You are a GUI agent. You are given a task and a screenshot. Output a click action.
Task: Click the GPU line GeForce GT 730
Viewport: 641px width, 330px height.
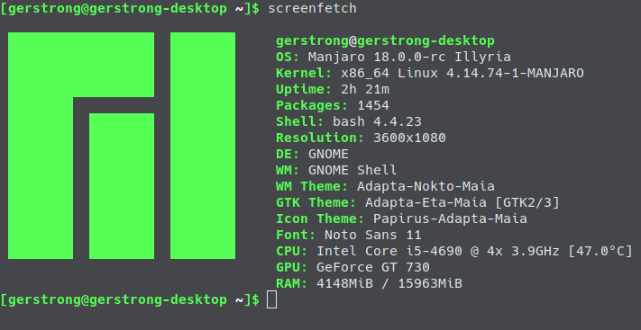point(353,267)
